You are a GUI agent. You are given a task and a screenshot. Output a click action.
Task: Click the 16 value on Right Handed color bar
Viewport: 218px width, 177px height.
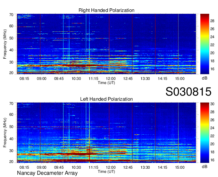(212, 69)
